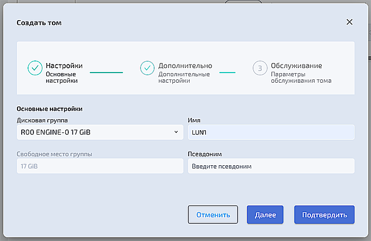The width and height of the screenshot is (371, 241).
Task: Click the dropdown chevron in Дисковая группа
Action: coord(176,132)
